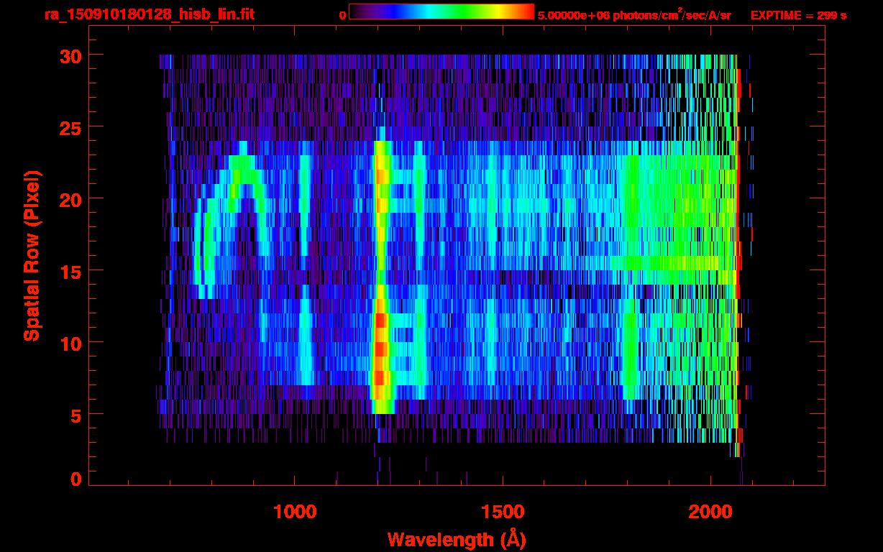Click the file name title ra_150910180128_hisb_lin.fit

(149, 14)
